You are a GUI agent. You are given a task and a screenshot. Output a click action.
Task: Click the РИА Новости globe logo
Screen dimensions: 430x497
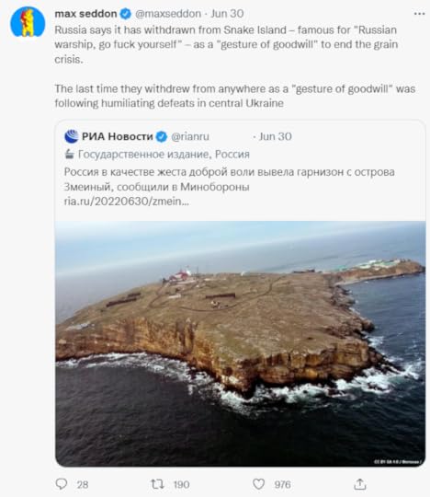coord(72,136)
